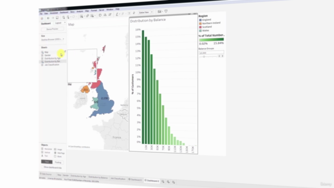The height and width of the screenshot is (188, 334).
Task: Click the save icon in toolbar
Action: [57, 18]
